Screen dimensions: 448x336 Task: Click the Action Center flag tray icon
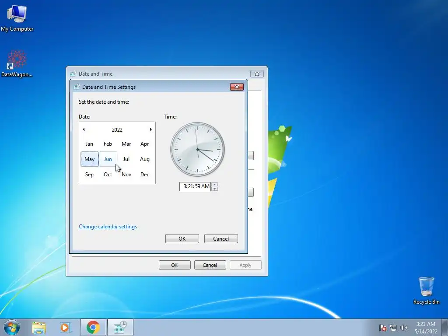click(382, 328)
